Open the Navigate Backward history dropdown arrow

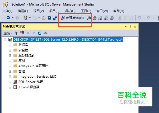pos(13,18)
